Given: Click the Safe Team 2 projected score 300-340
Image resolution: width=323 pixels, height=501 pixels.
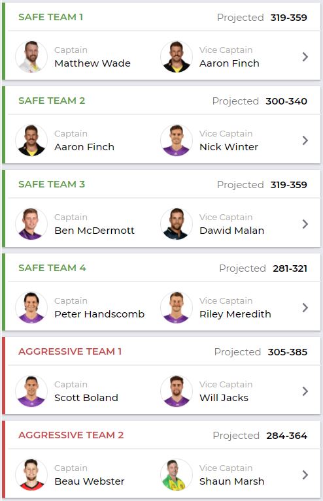Looking at the screenshot, I should coord(286,101).
